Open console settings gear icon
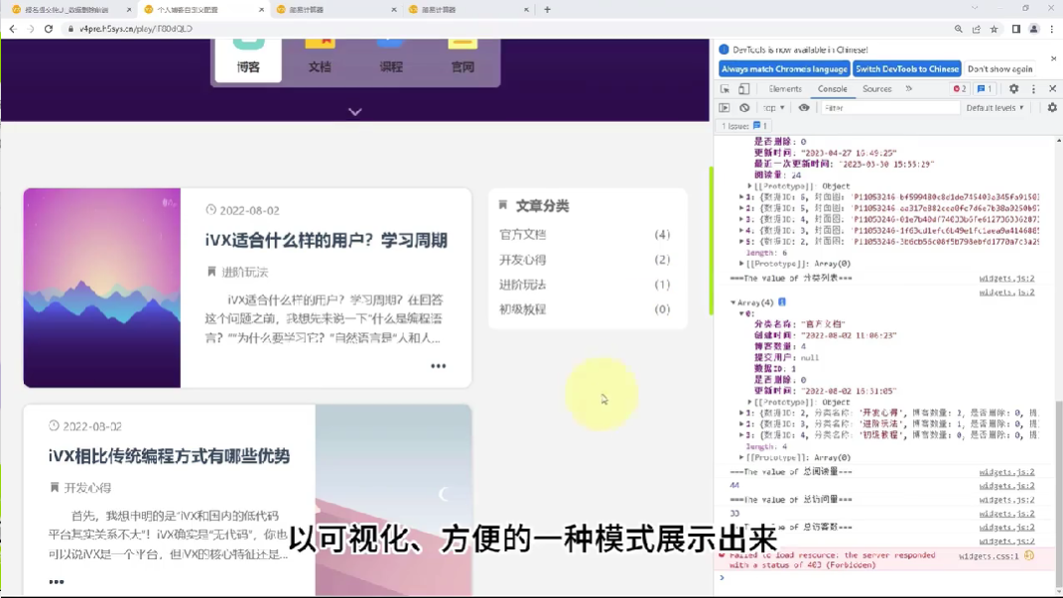 pos(1052,108)
